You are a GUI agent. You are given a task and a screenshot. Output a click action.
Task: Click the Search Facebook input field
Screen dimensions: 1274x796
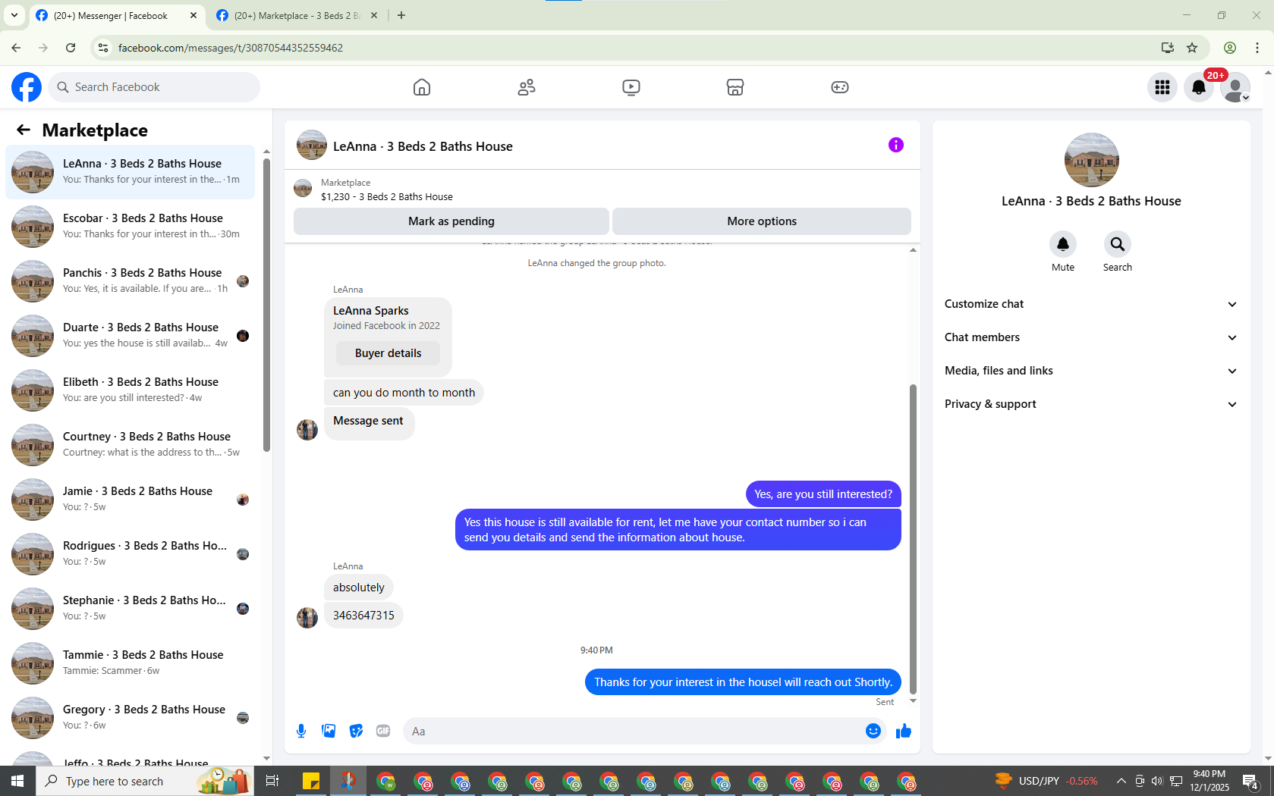tap(154, 87)
